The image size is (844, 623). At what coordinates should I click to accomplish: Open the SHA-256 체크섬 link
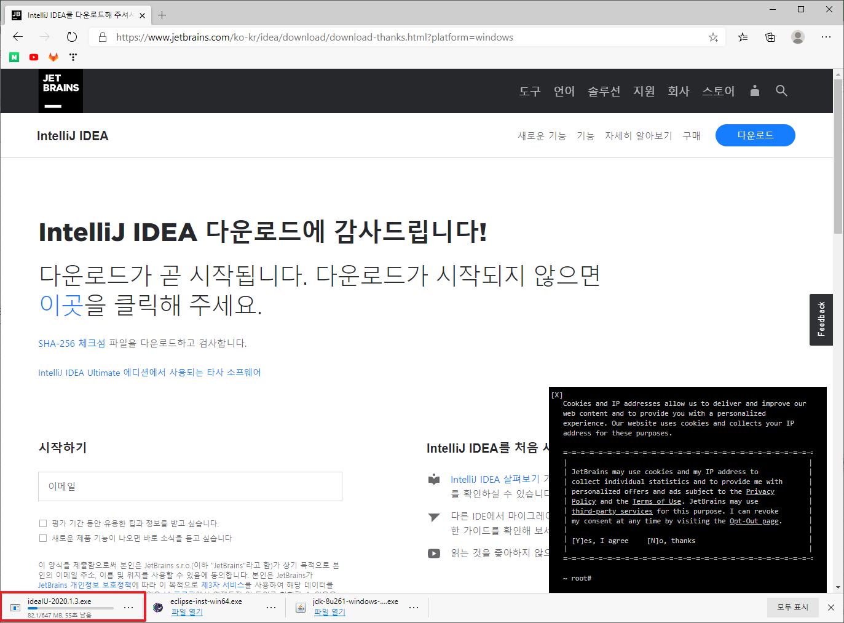click(x=72, y=343)
